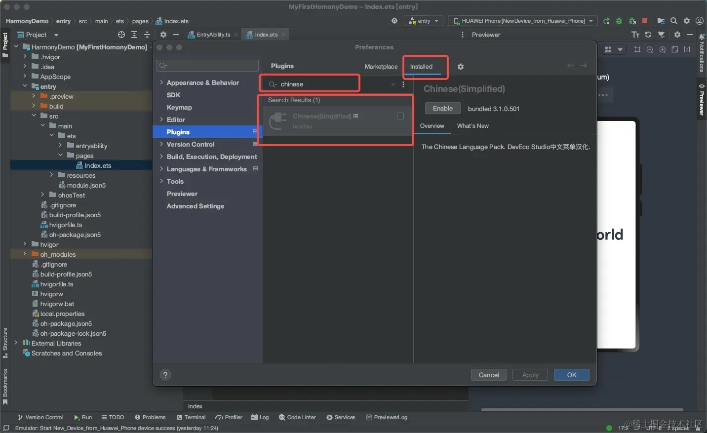
Task: Clear the plugin search with X icon
Action: [393, 84]
